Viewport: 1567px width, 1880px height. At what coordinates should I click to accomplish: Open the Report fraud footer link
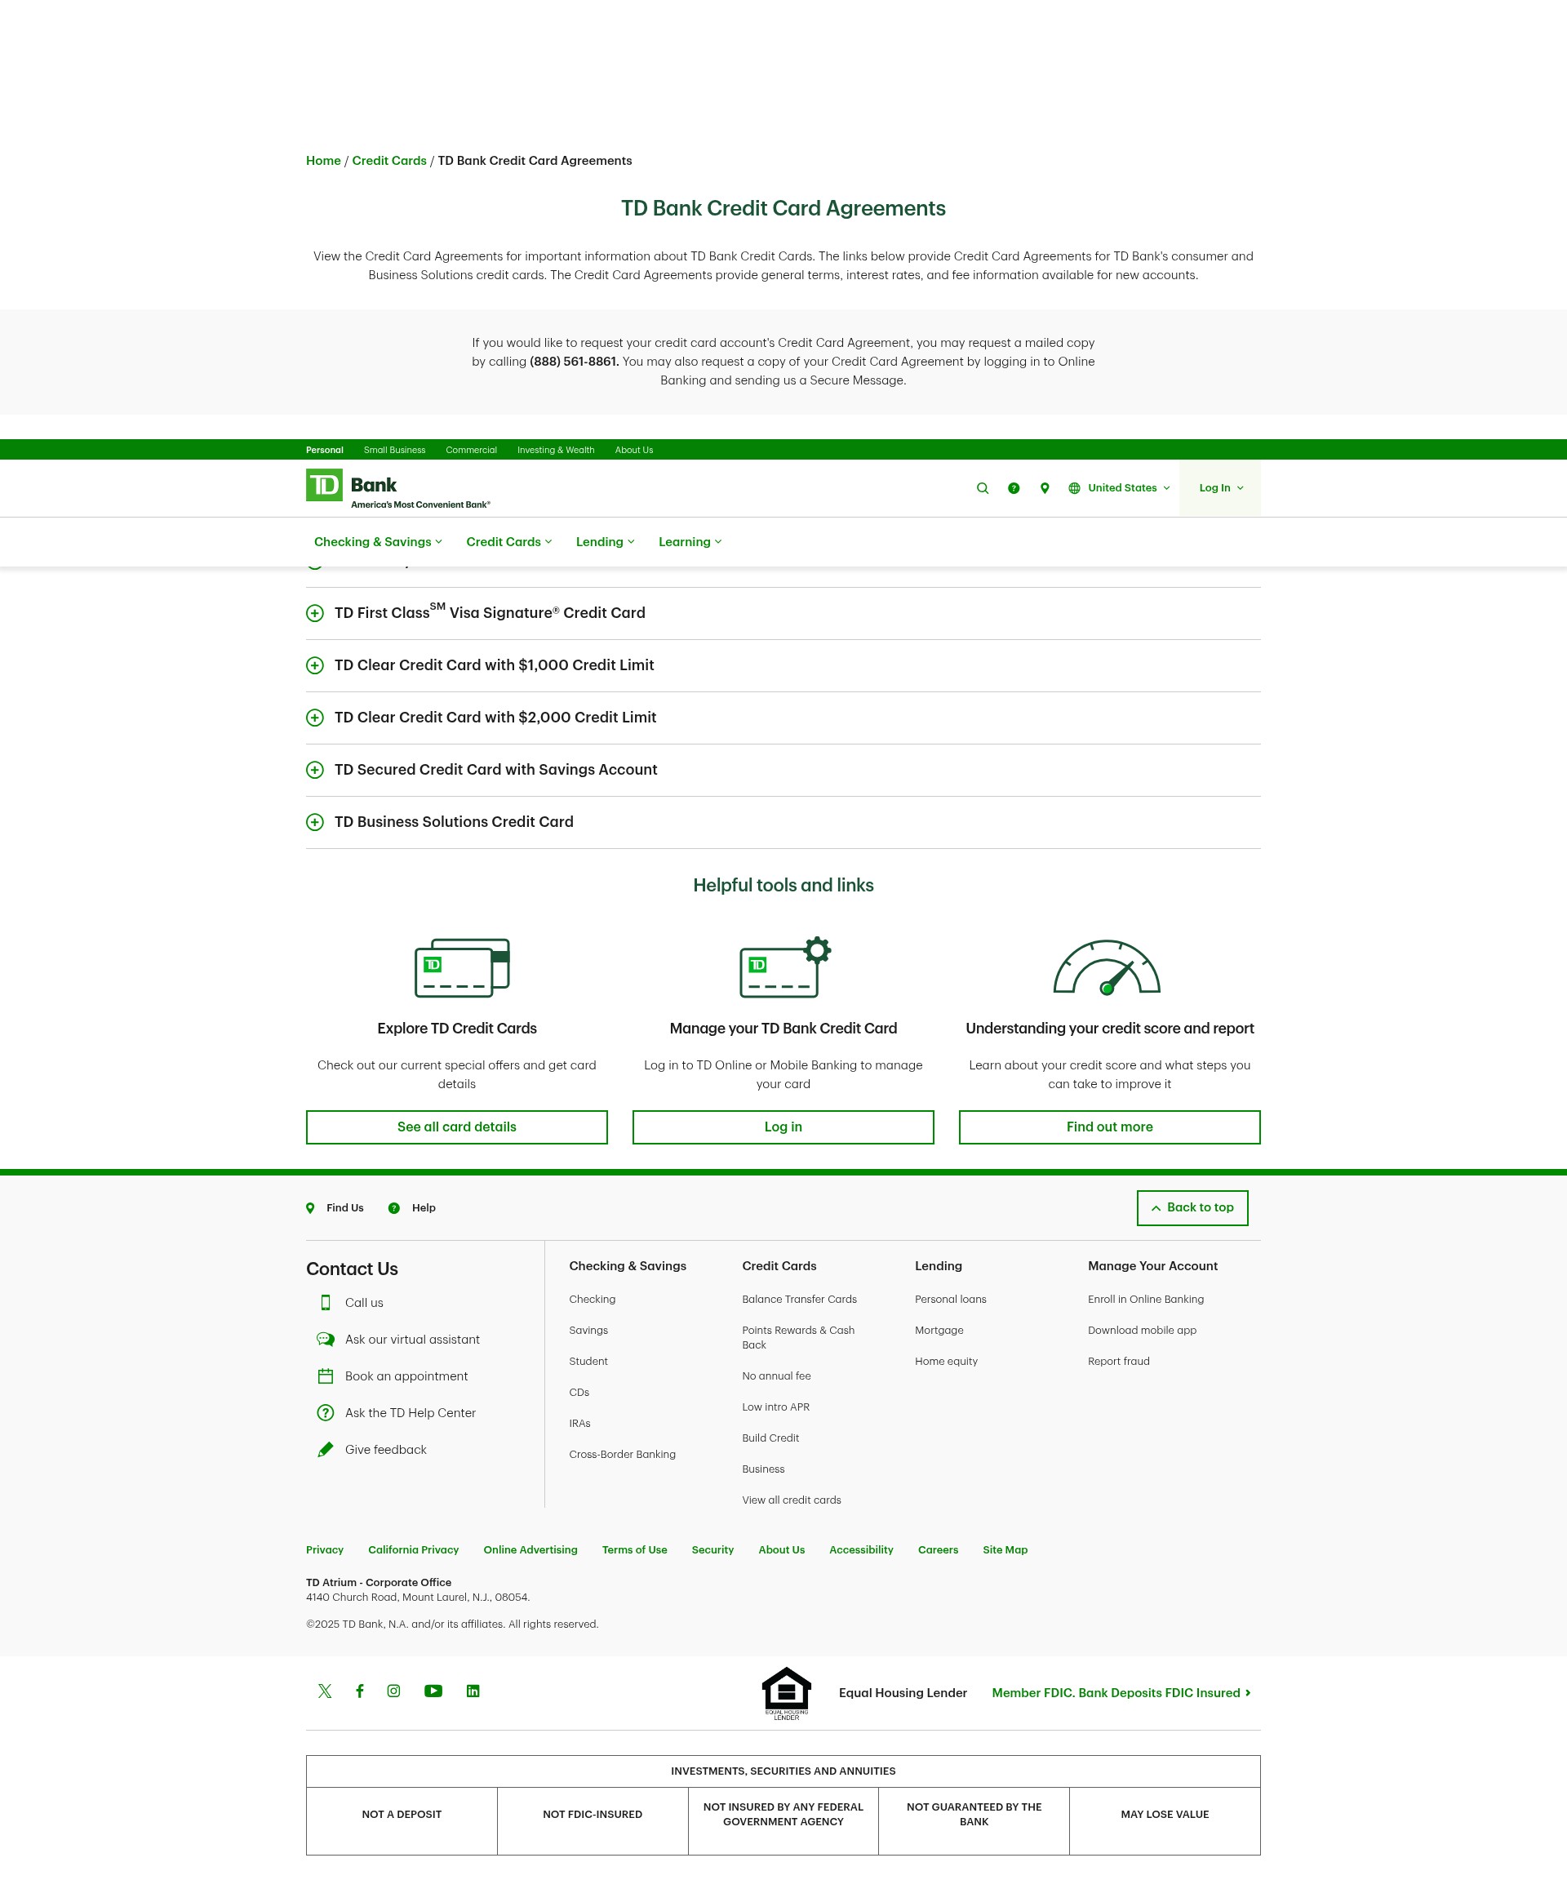[x=1119, y=1361]
